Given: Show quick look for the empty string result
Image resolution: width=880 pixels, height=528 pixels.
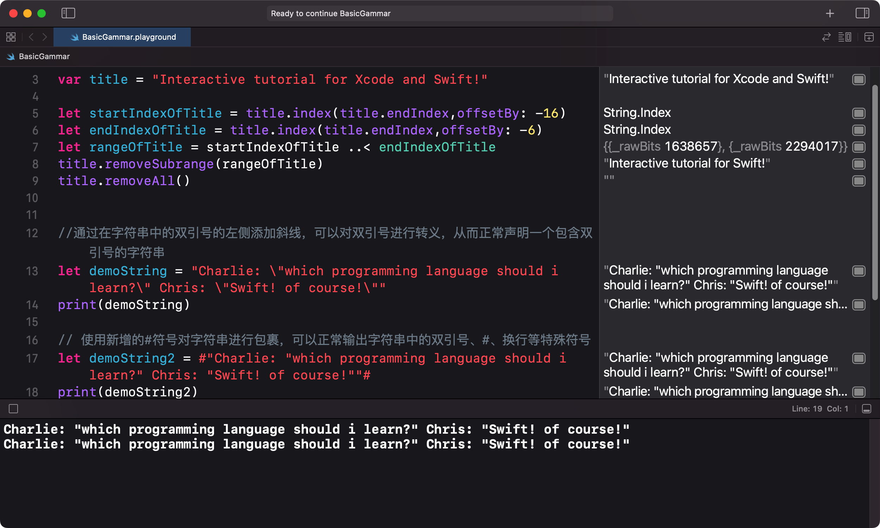Looking at the screenshot, I should [859, 181].
